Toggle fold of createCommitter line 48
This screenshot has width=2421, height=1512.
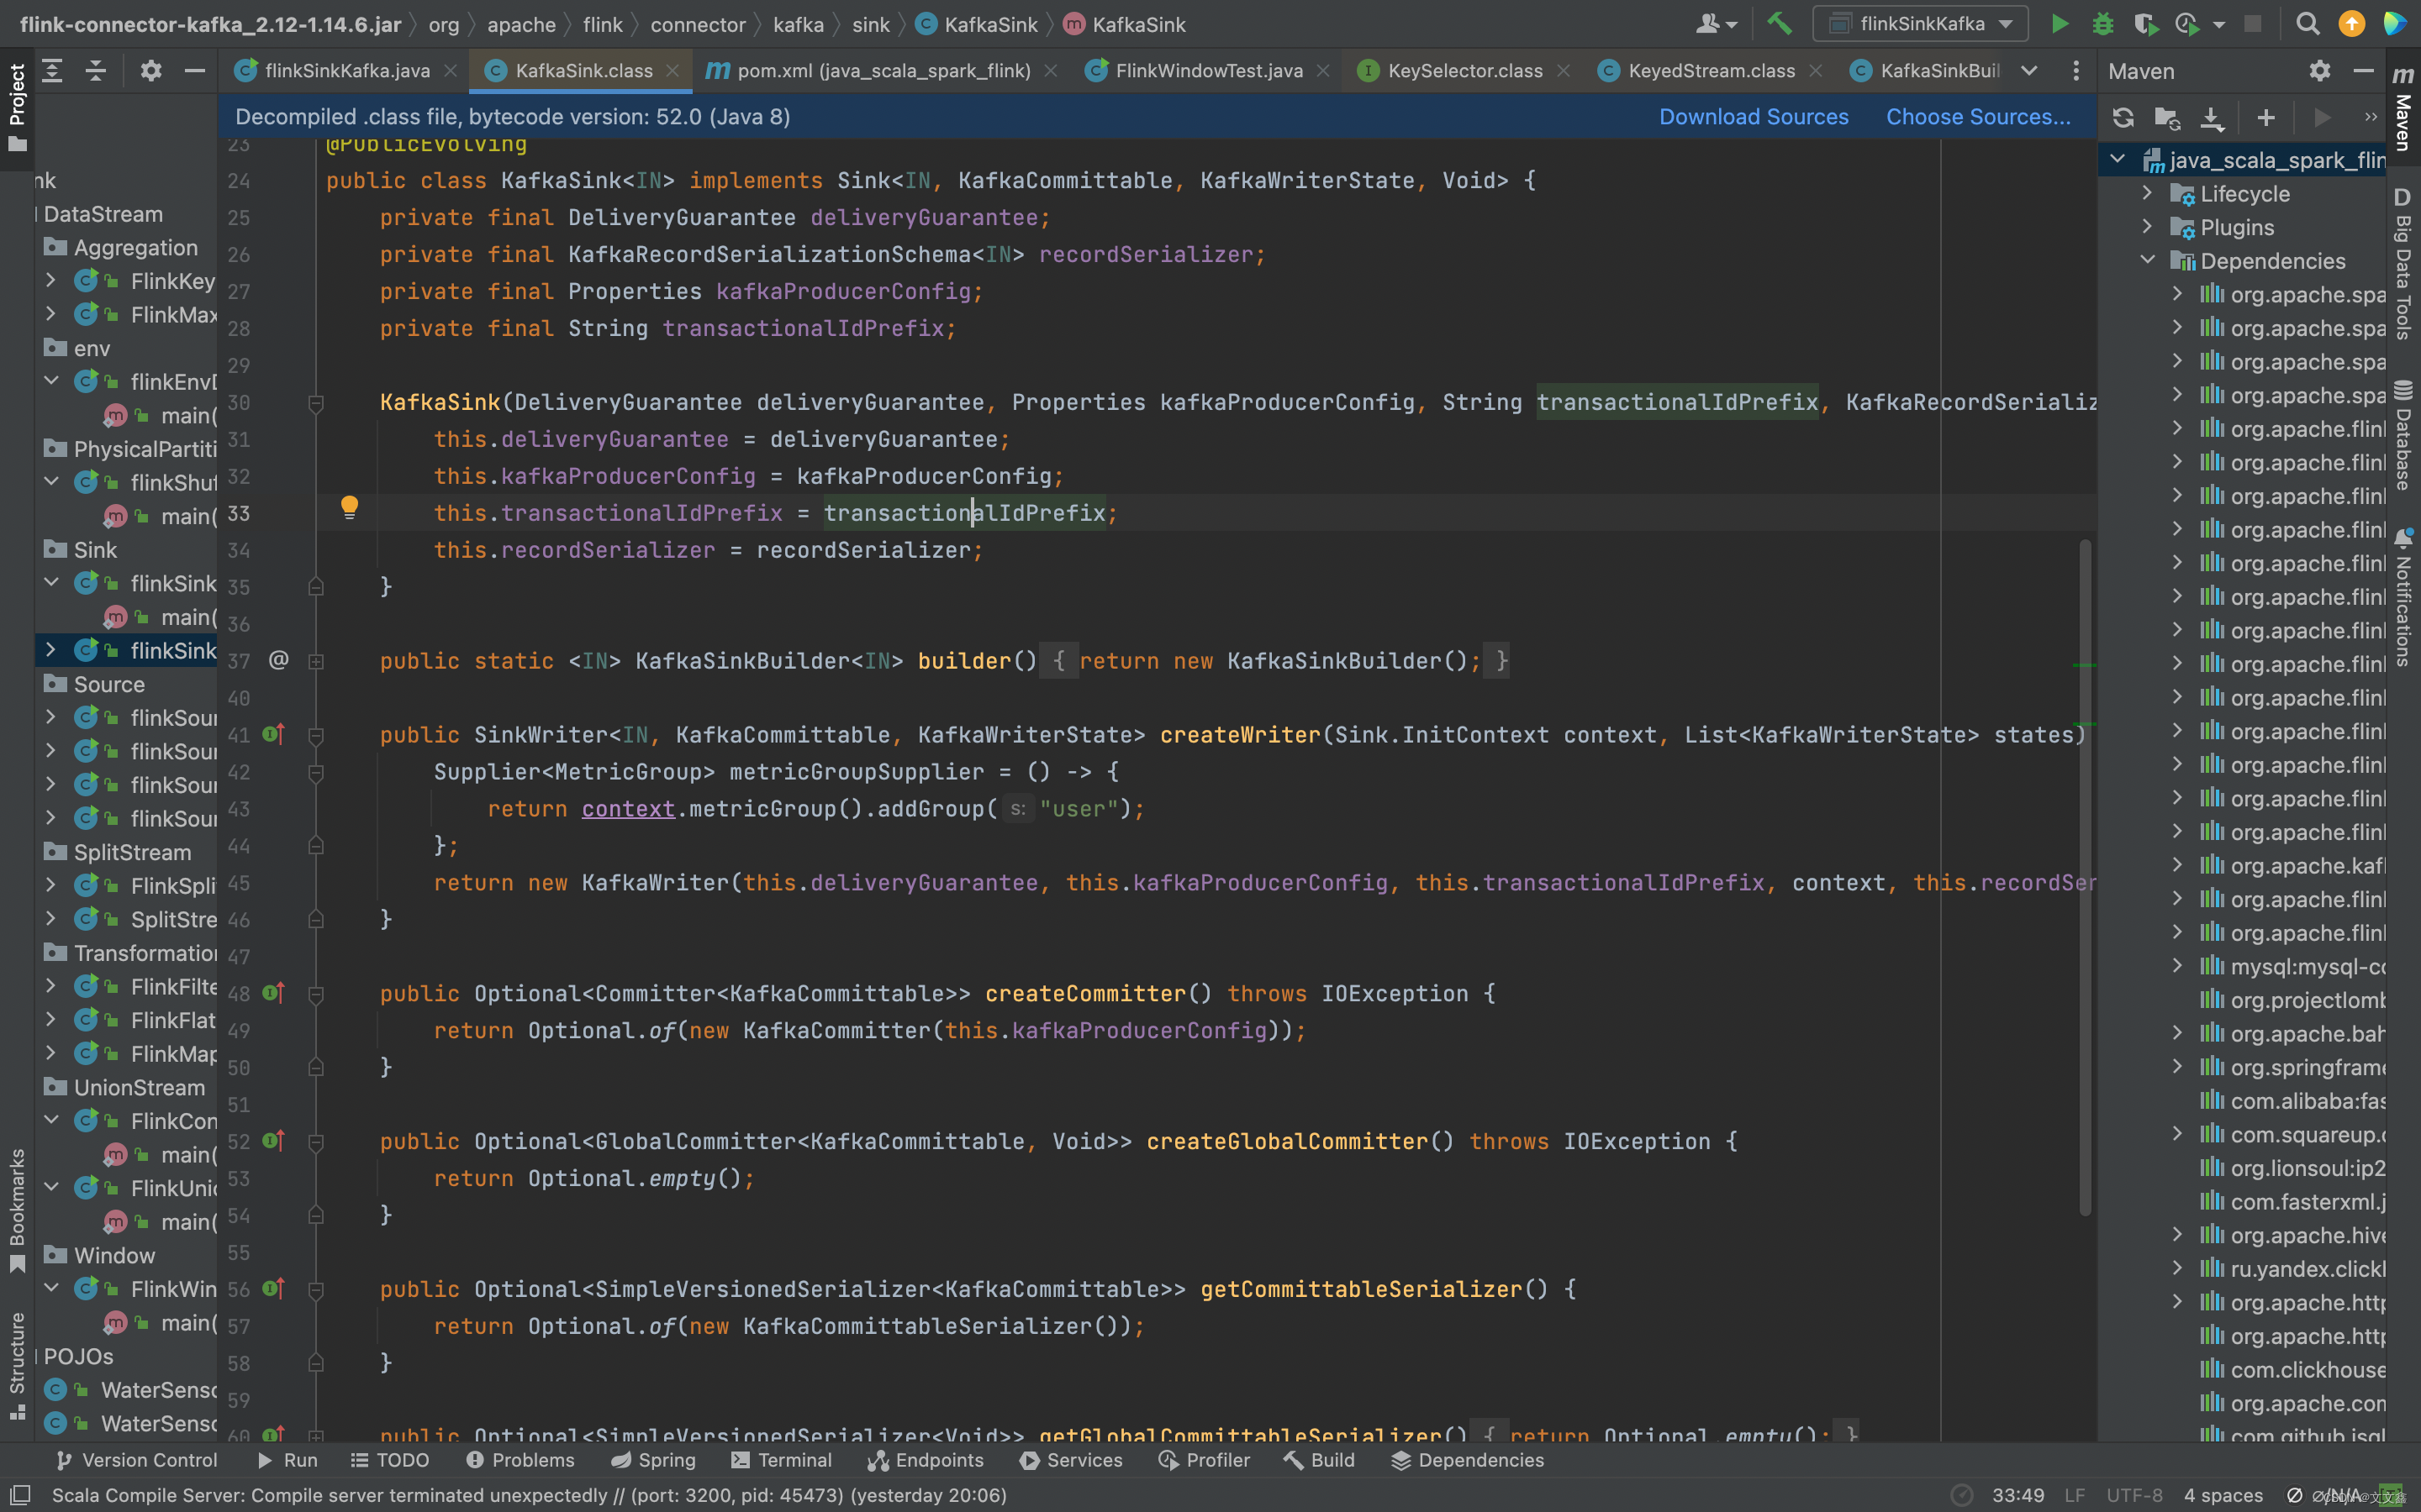tap(316, 994)
